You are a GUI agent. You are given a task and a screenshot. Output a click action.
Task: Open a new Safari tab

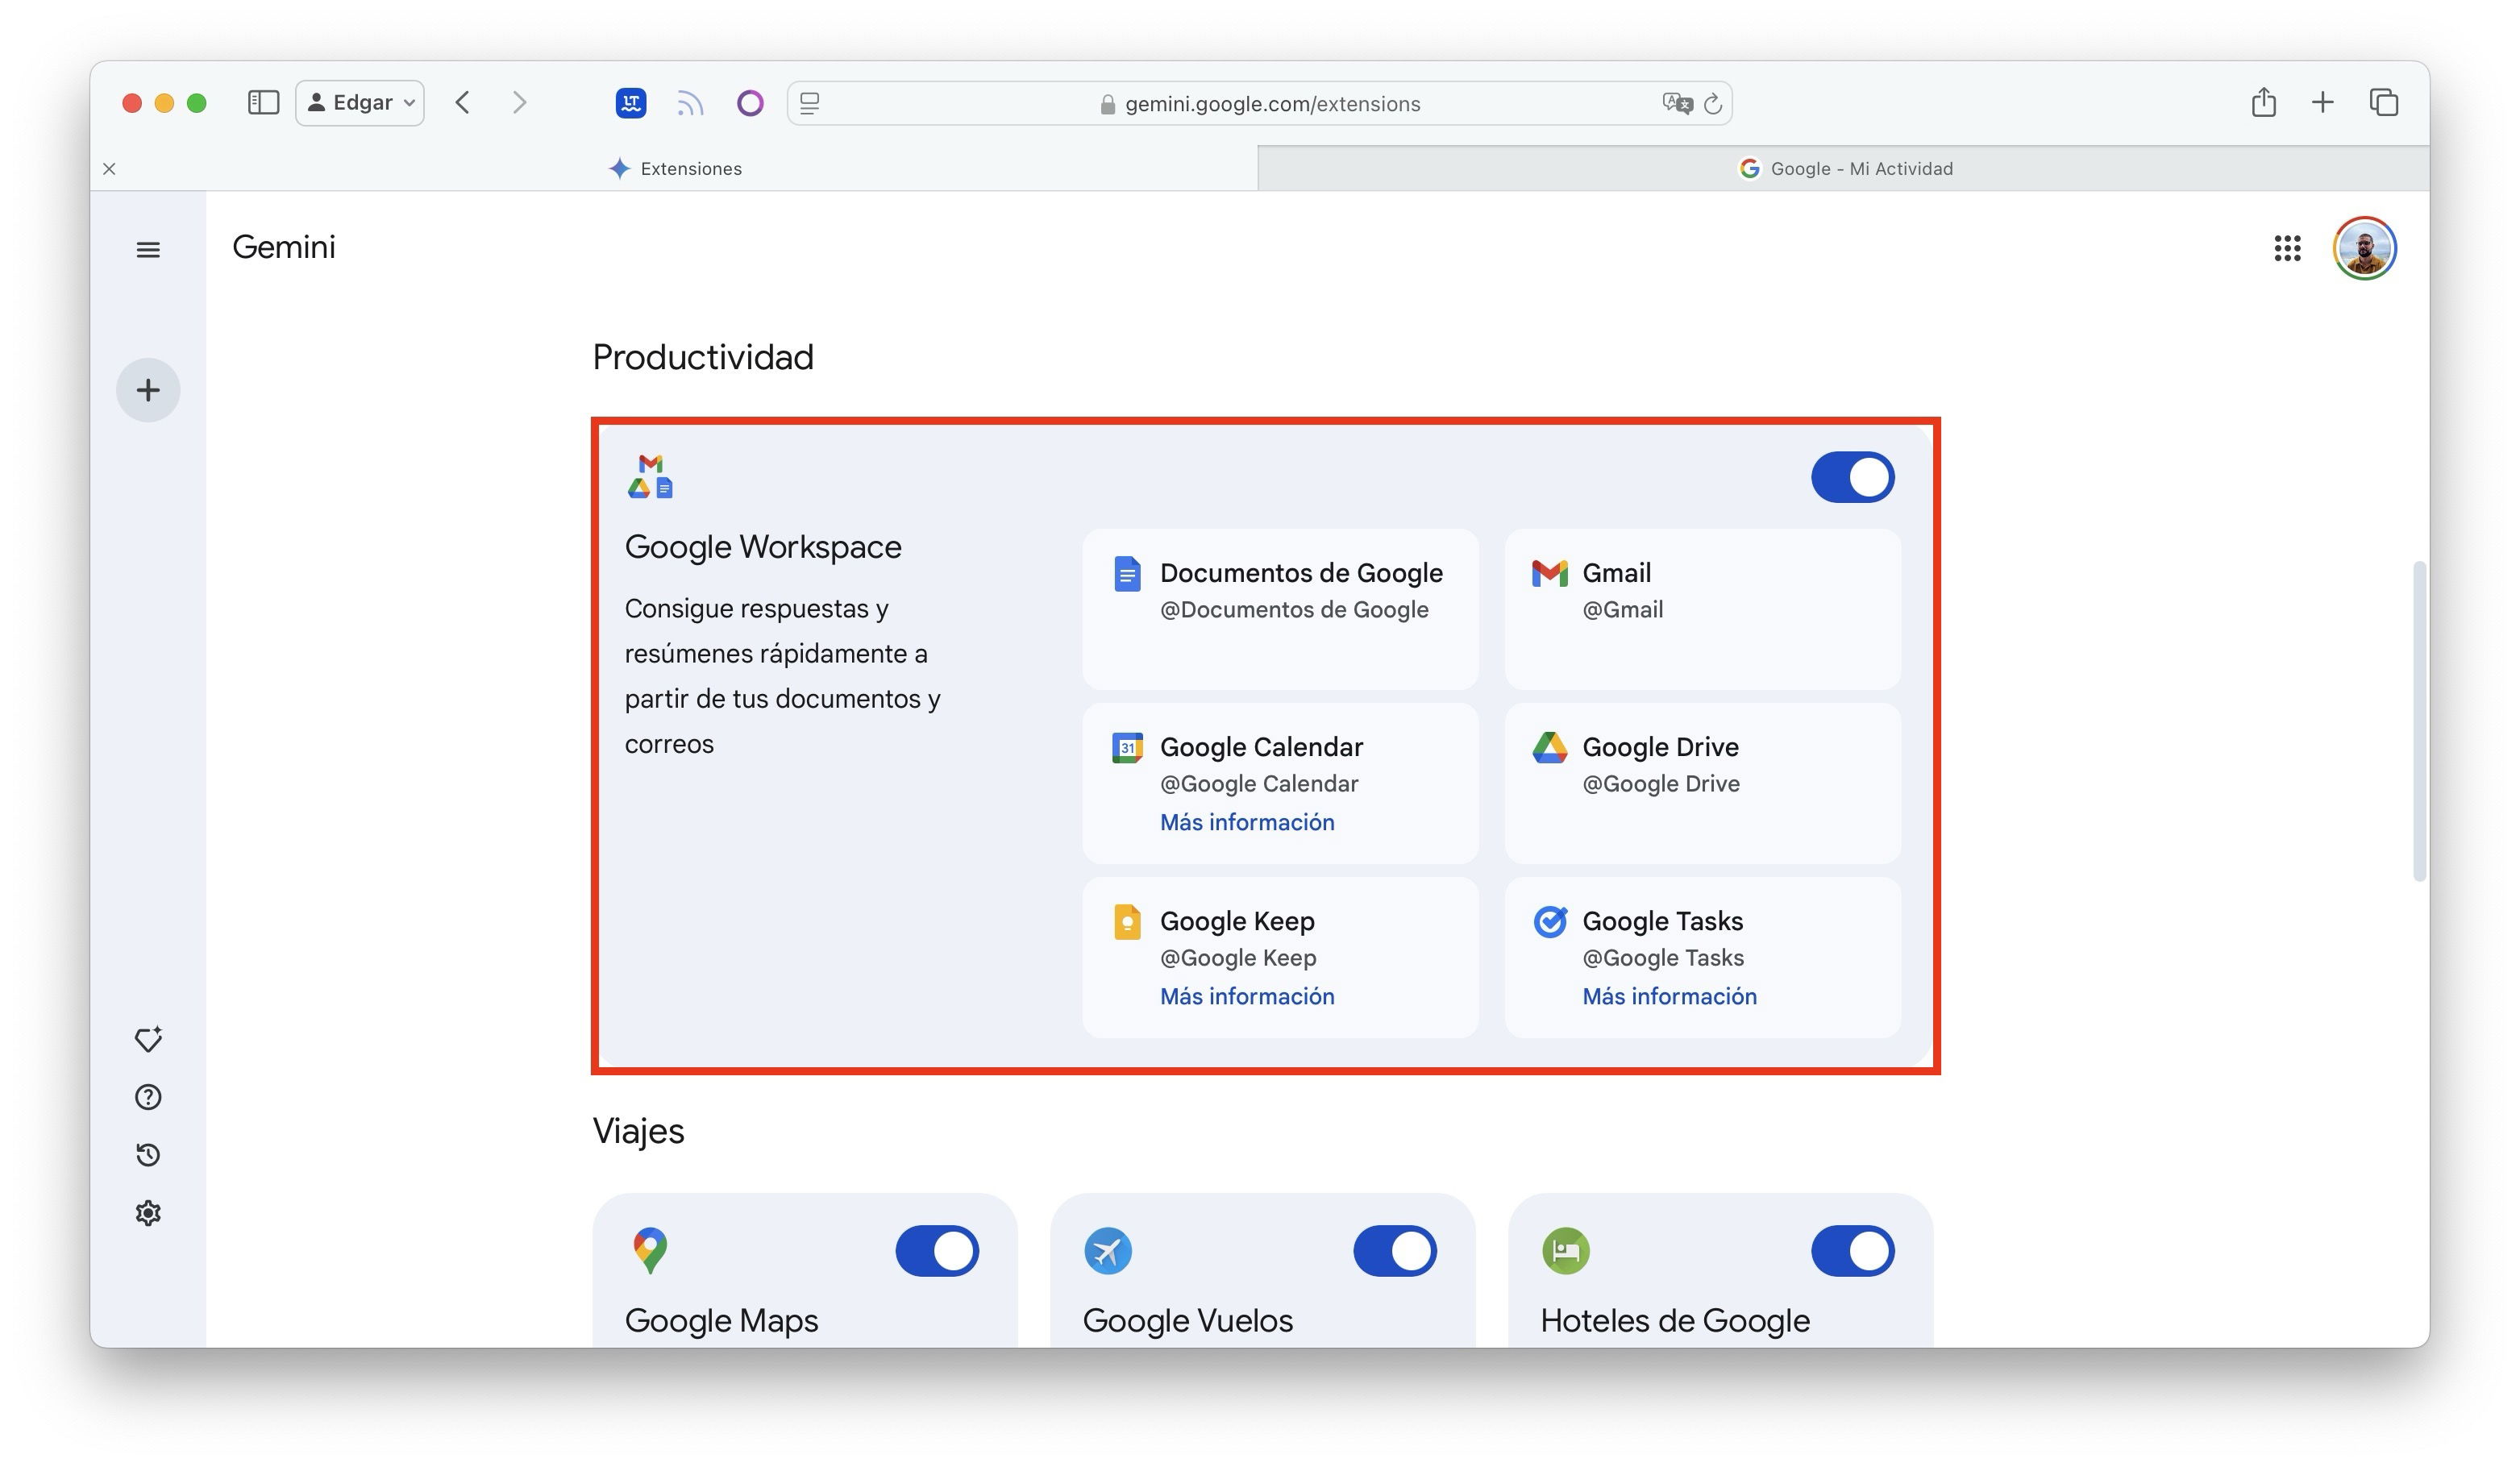[x=2323, y=102]
